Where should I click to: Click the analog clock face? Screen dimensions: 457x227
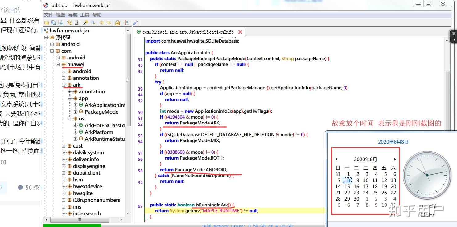click(427, 175)
